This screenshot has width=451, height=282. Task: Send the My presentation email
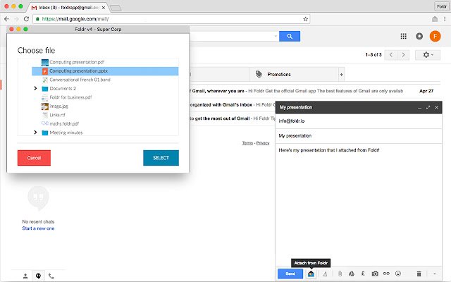tap(290, 274)
